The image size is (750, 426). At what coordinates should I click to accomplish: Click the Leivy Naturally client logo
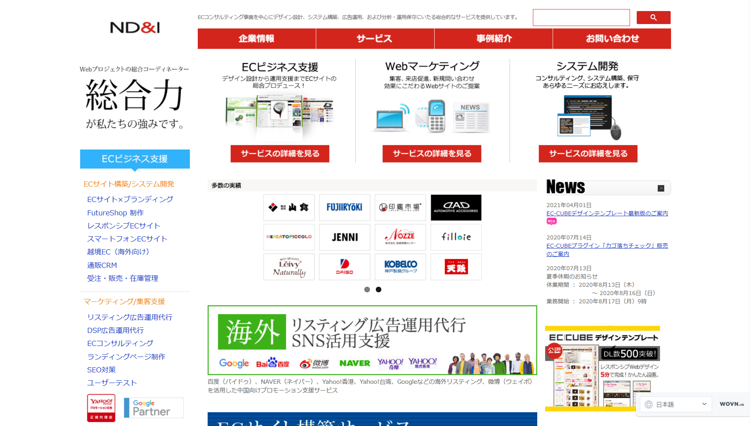point(289,267)
